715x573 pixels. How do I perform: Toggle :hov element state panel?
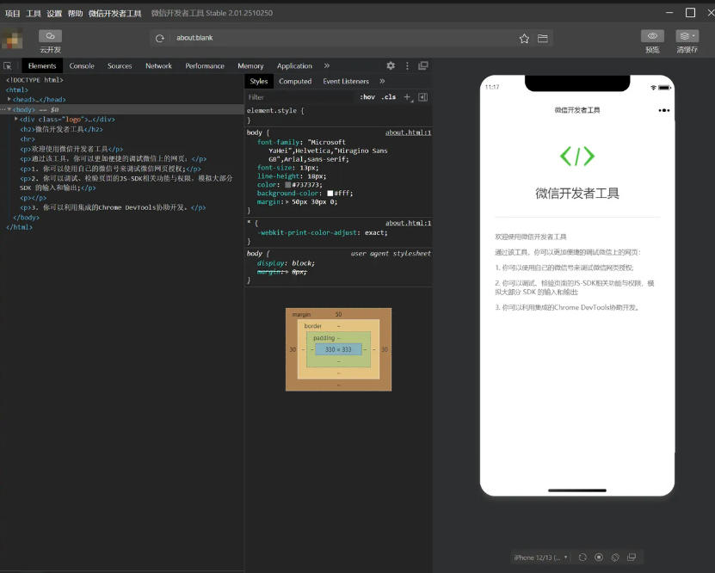pos(367,97)
